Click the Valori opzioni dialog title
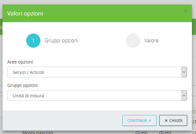This screenshot has width=196, height=134. [x=25, y=13]
